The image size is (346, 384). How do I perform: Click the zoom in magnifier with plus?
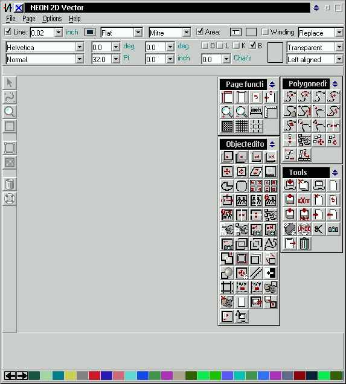point(227,112)
